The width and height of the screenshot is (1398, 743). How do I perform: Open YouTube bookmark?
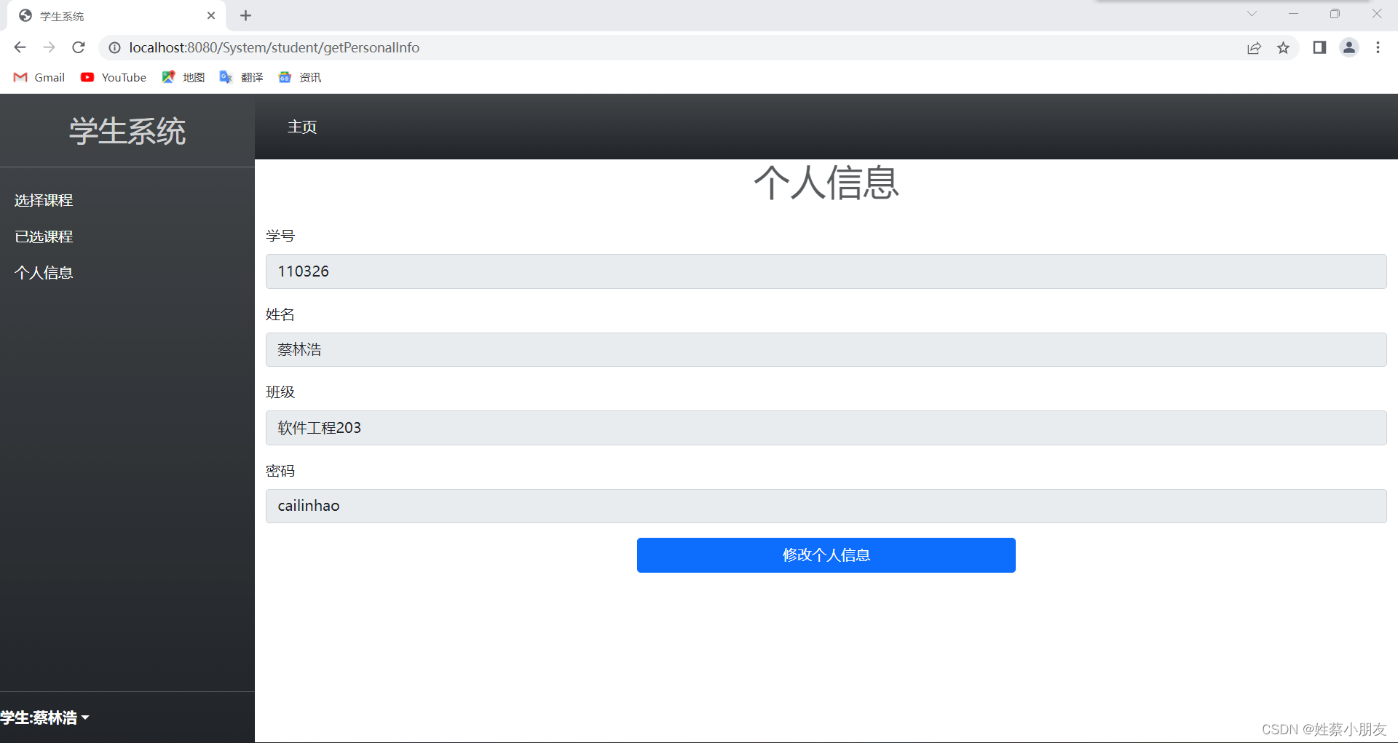114,77
